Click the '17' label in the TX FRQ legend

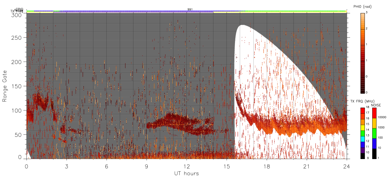pyautogui.click(x=368, y=113)
